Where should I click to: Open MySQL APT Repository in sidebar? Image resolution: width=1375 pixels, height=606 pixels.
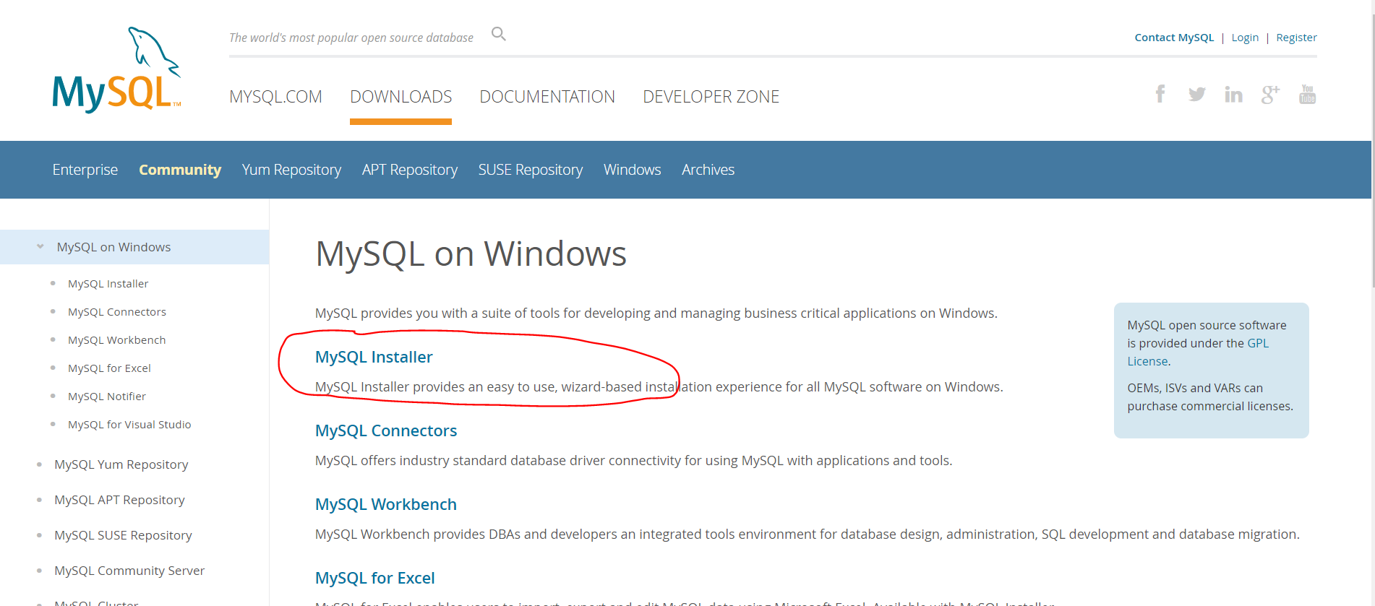(120, 500)
